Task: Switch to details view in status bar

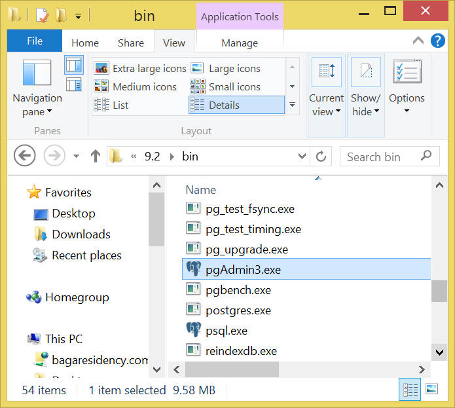Action: tap(410, 390)
